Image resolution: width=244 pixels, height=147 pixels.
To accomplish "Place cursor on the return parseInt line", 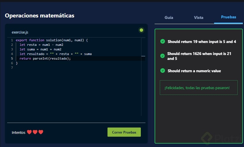I will pyautogui.click(x=45, y=58).
